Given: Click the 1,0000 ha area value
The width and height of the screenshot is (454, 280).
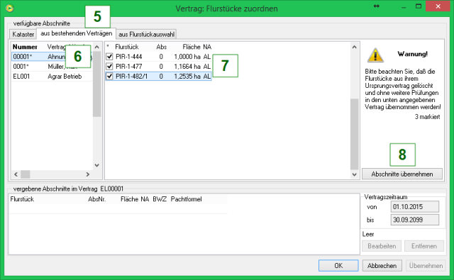Looking at the screenshot, I should tap(187, 57).
